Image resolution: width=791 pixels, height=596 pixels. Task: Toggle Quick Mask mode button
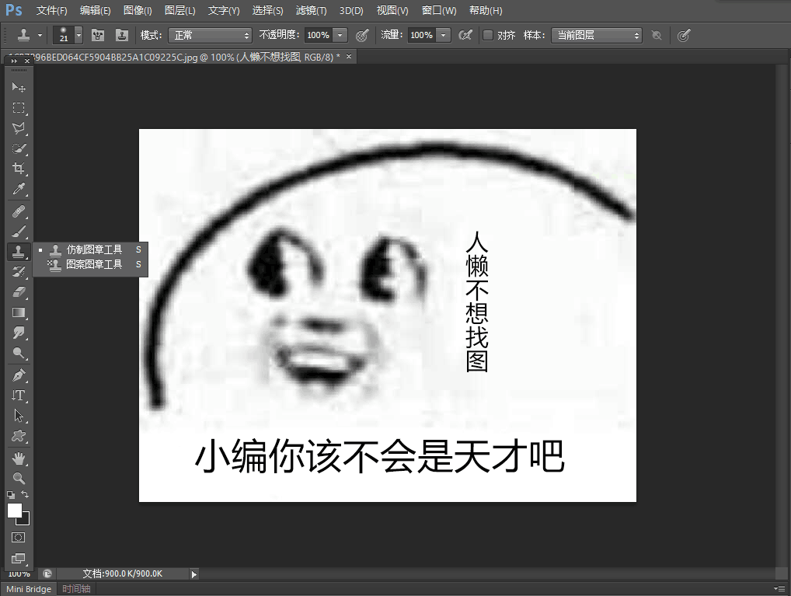[x=19, y=537]
